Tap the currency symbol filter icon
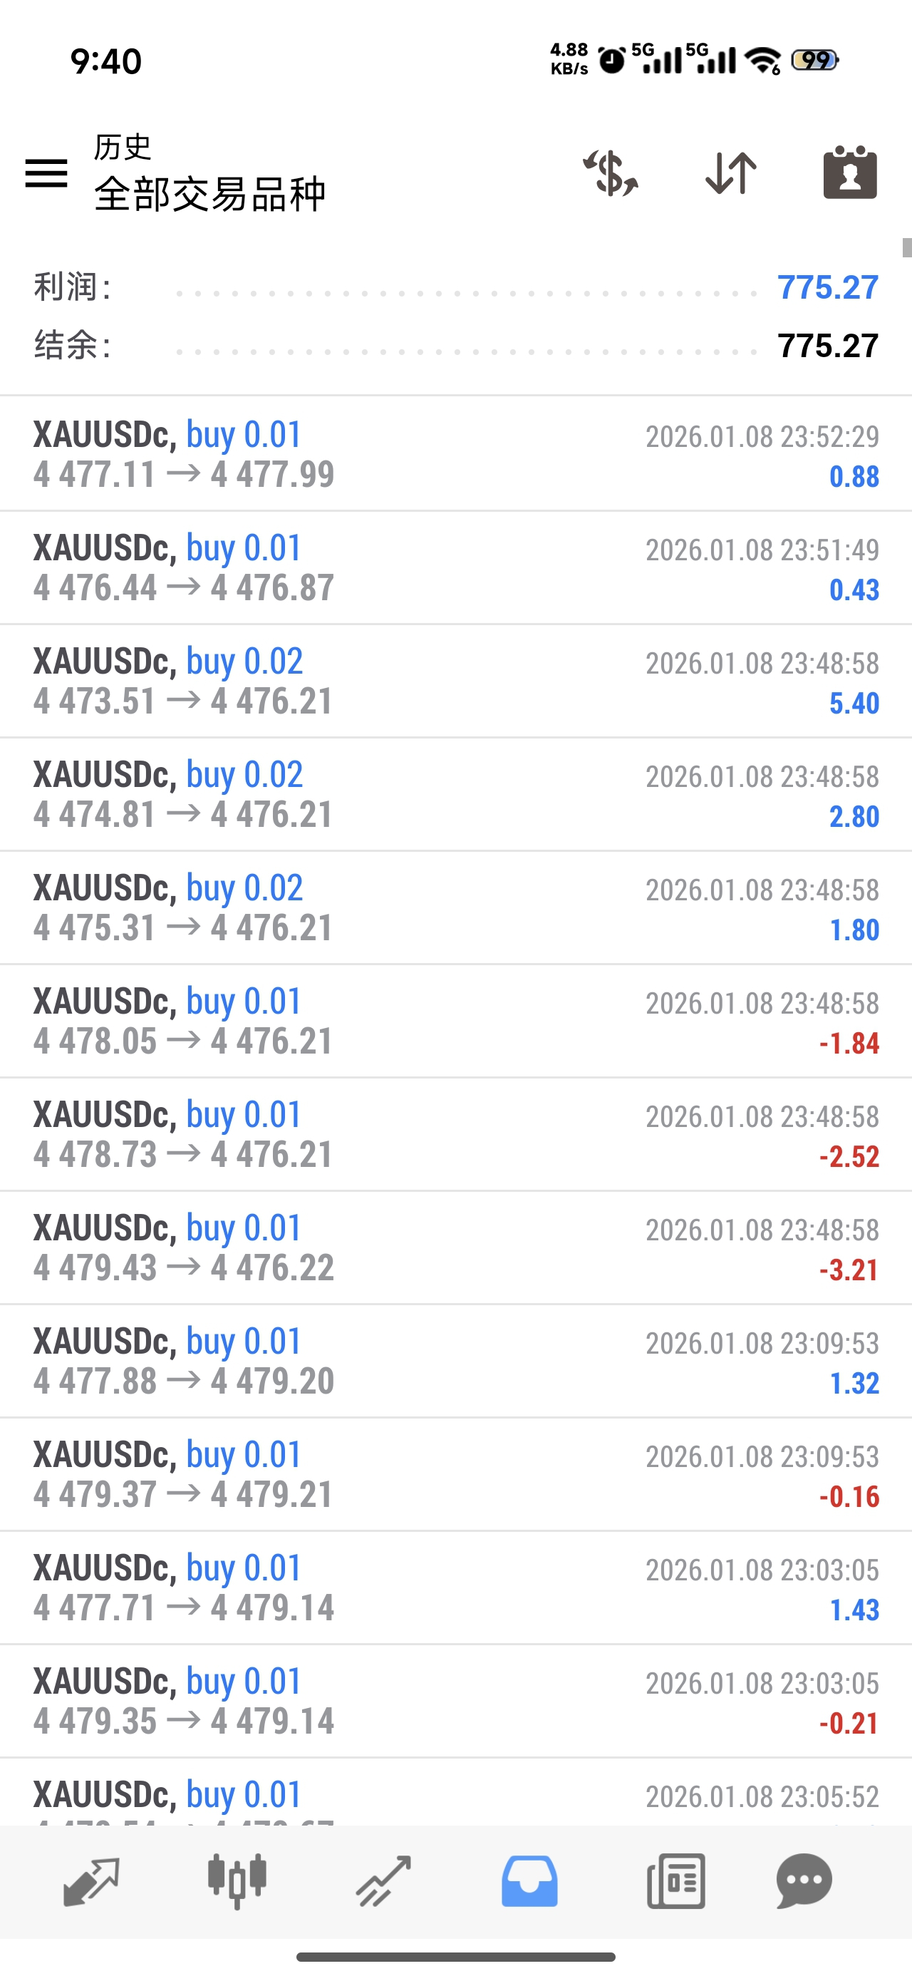 click(x=611, y=173)
